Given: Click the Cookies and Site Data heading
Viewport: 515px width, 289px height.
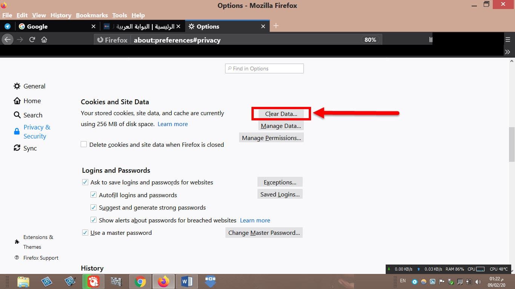Looking at the screenshot, I should pos(115,102).
